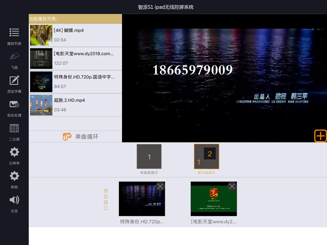Activate the 飞鼠 air mouse tool
Viewport: 327px width, 245px height.
[x=14, y=57]
